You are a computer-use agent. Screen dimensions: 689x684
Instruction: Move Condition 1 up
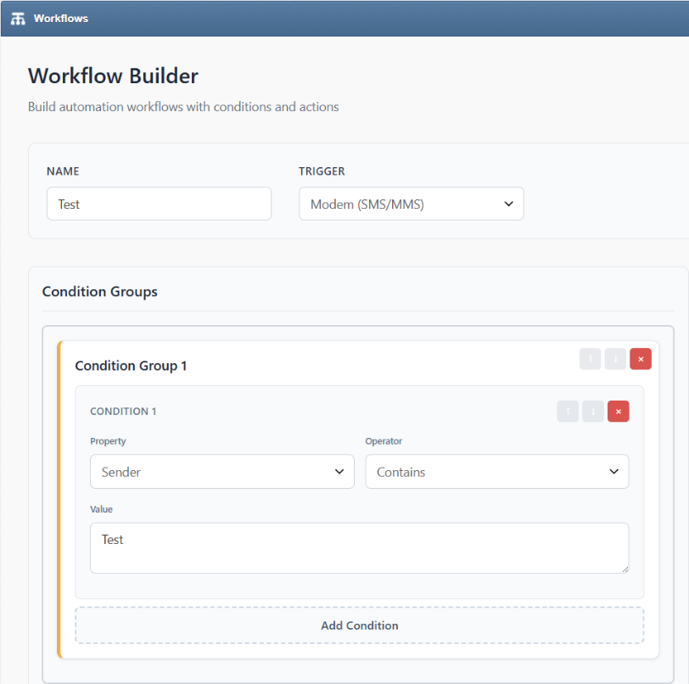tap(568, 412)
